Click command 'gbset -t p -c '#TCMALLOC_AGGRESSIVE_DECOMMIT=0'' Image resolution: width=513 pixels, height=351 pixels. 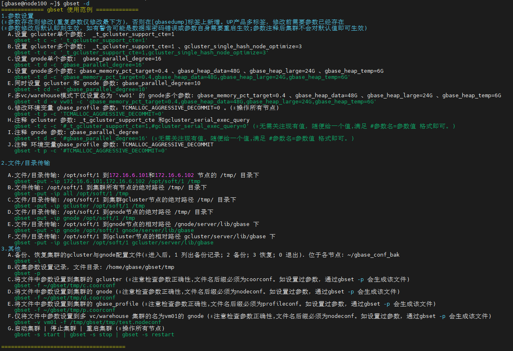91,150
